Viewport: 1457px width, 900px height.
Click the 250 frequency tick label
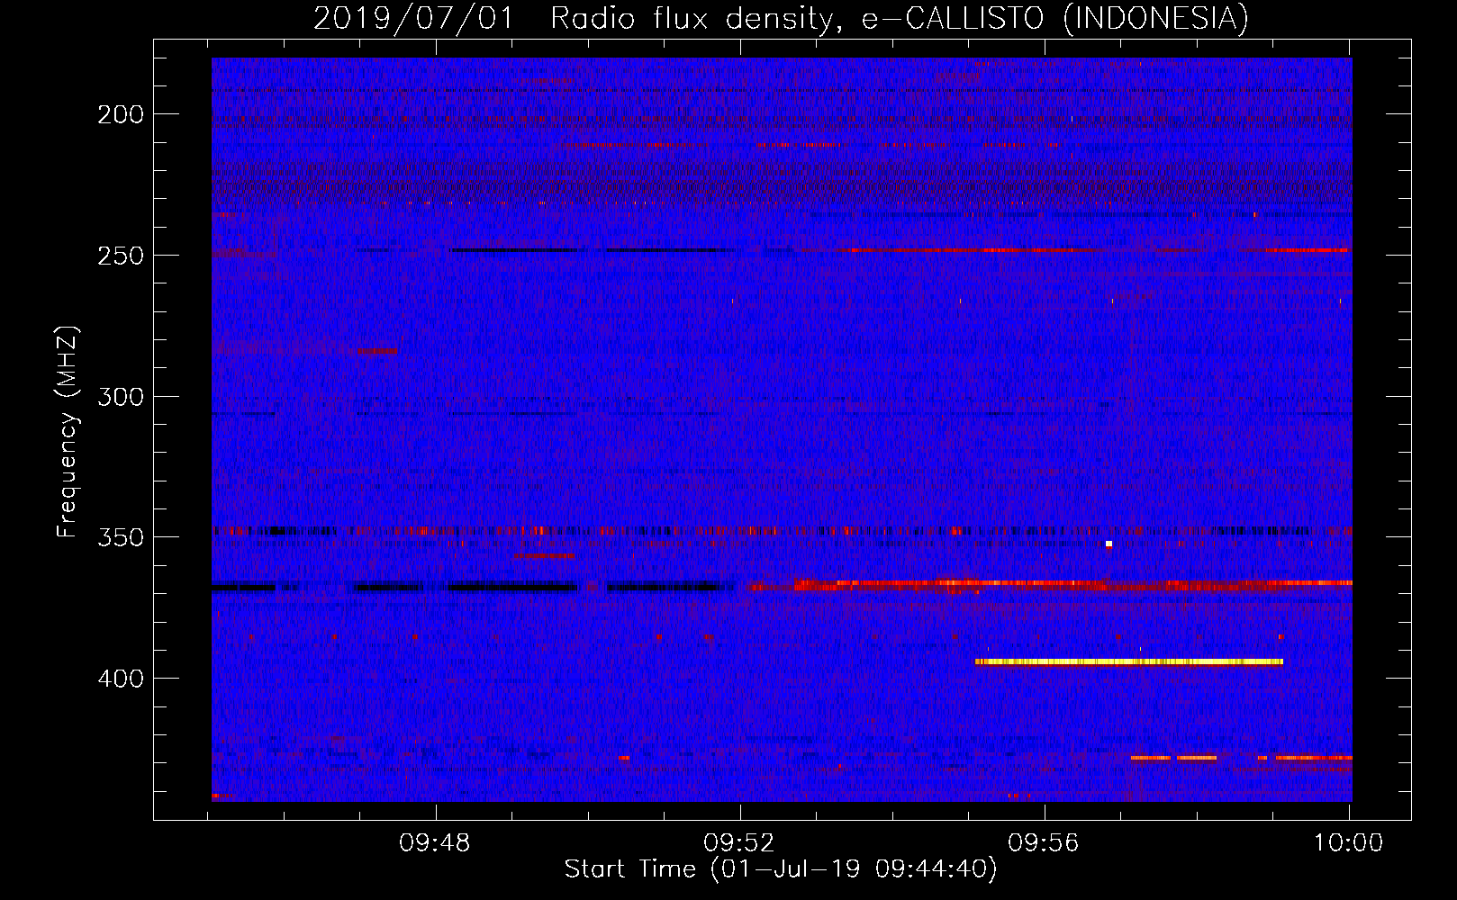point(121,256)
